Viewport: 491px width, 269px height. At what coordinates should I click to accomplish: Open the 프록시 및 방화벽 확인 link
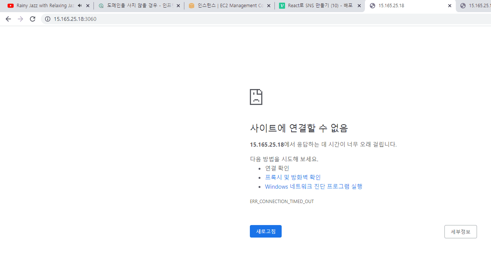tap(293, 177)
